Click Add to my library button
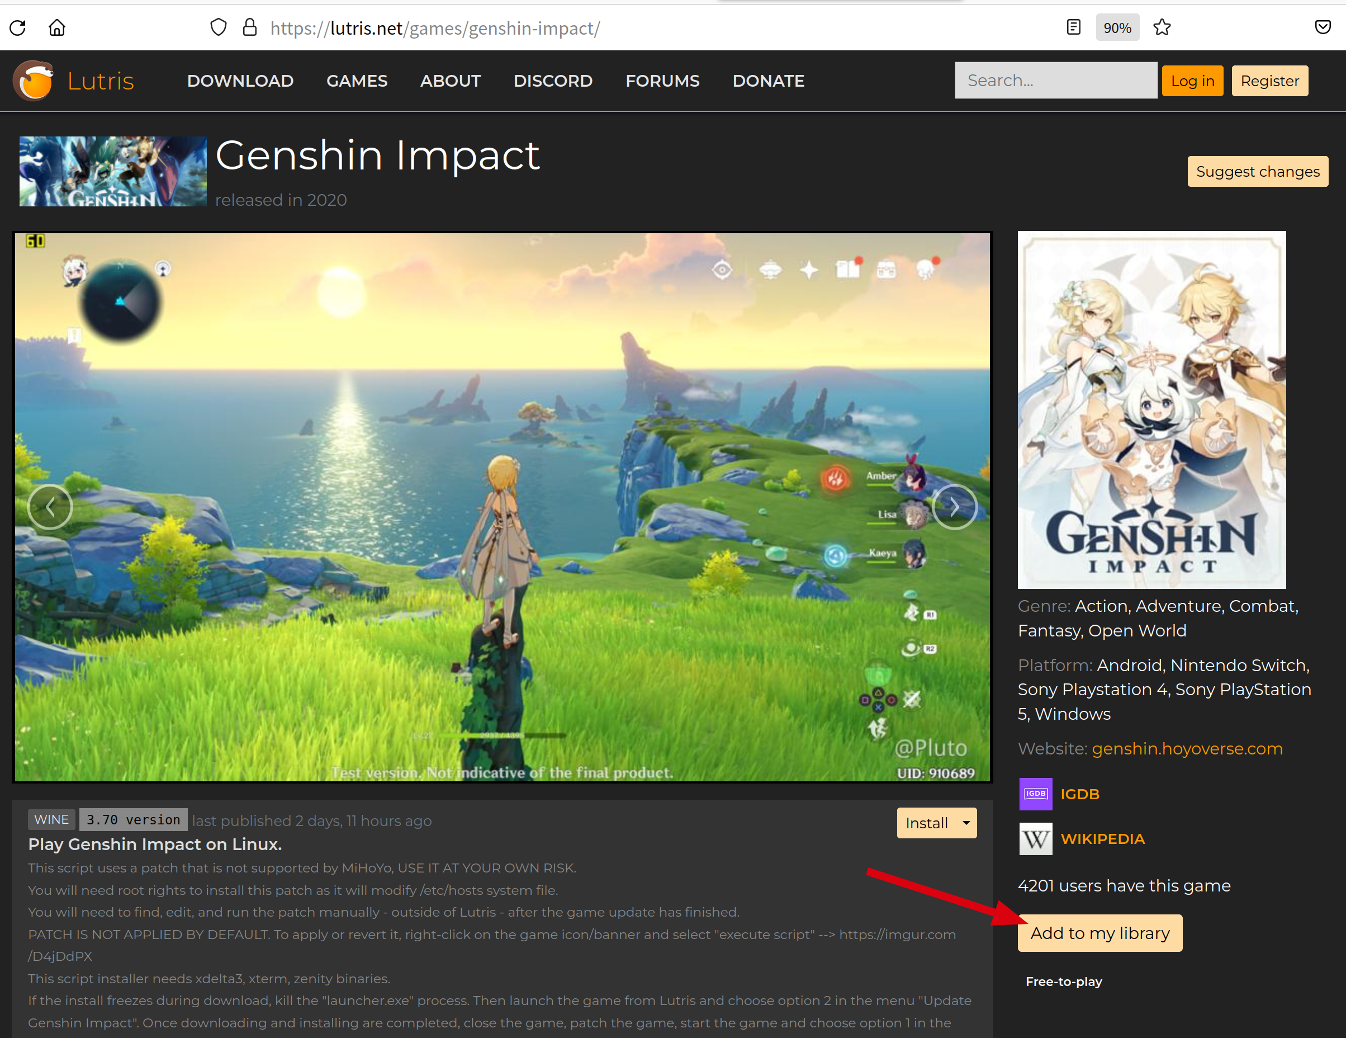Image resolution: width=1346 pixels, height=1038 pixels. (x=1100, y=933)
